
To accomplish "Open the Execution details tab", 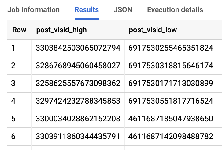I will pyautogui.click(x=175, y=10).
